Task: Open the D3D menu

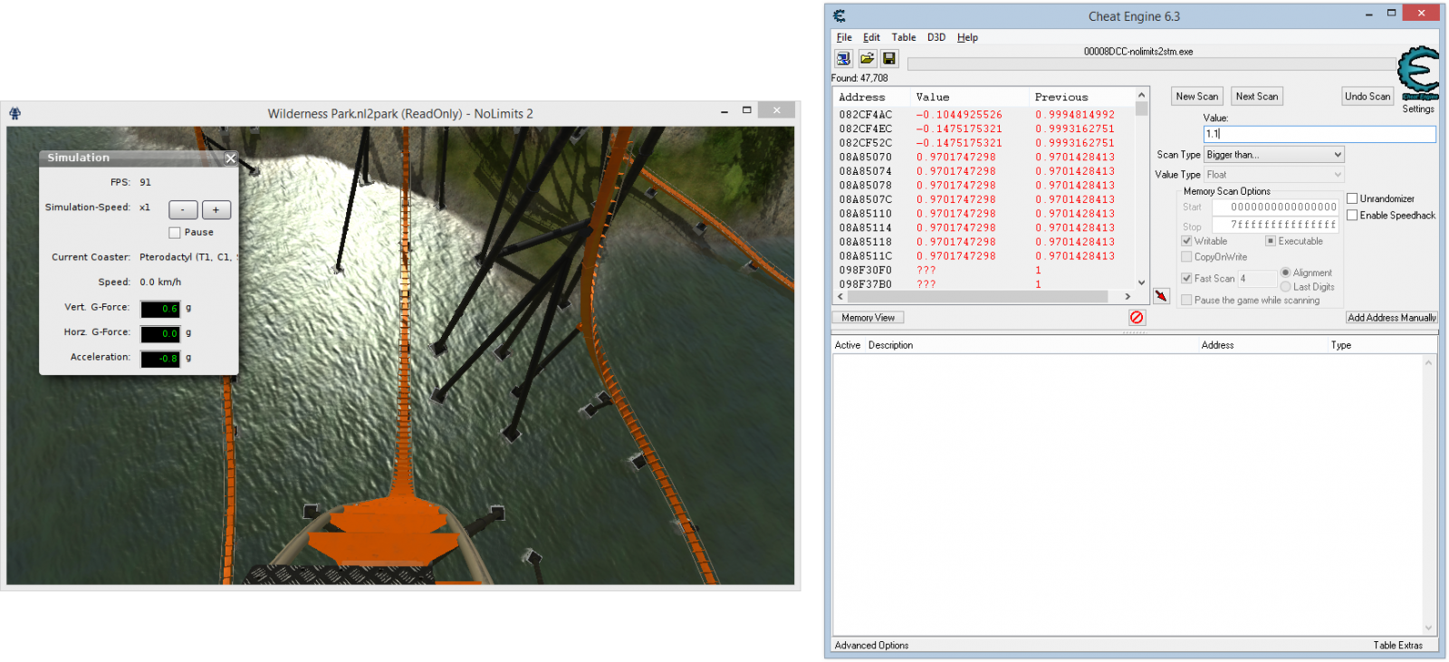Action: [x=936, y=37]
